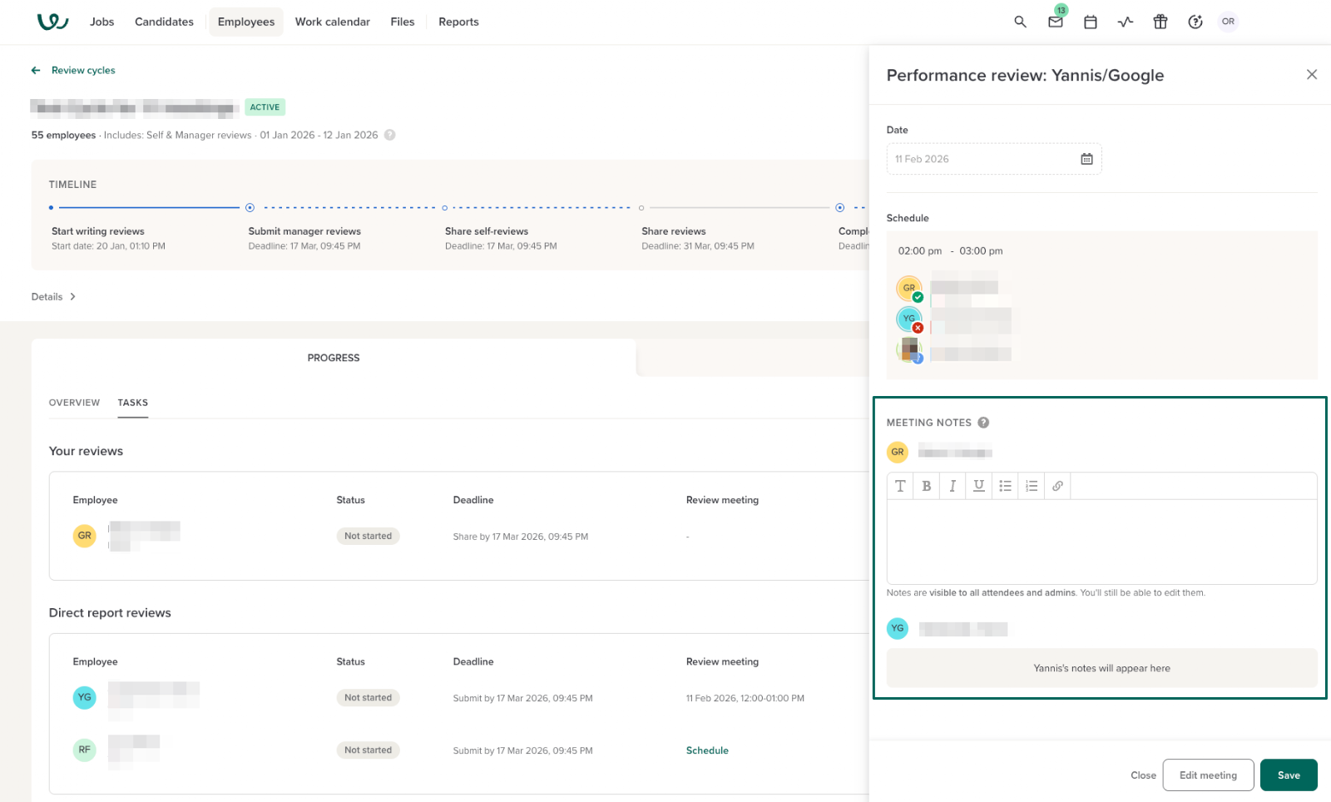Open the Candidates menu item
Viewport: 1331px width, 802px height.
click(x=164, y=22)
